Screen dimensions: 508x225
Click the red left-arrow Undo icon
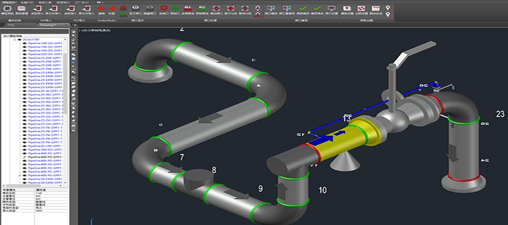click(102, 8)
